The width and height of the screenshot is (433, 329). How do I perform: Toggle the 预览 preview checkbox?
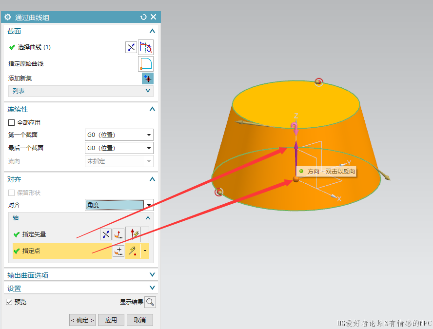(9, 302)
